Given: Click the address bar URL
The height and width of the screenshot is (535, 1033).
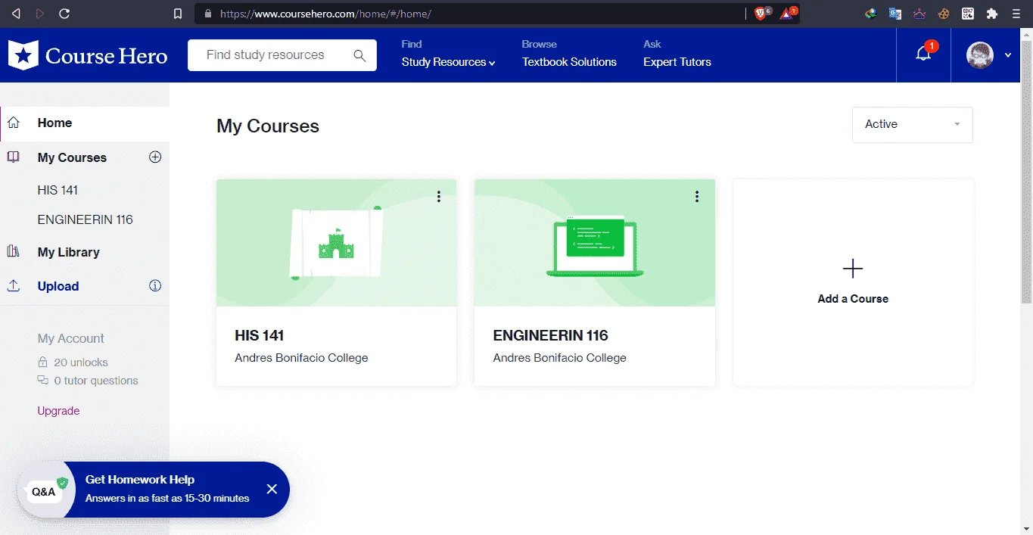Looking at the screenshot, I should (x=325, y=14).
